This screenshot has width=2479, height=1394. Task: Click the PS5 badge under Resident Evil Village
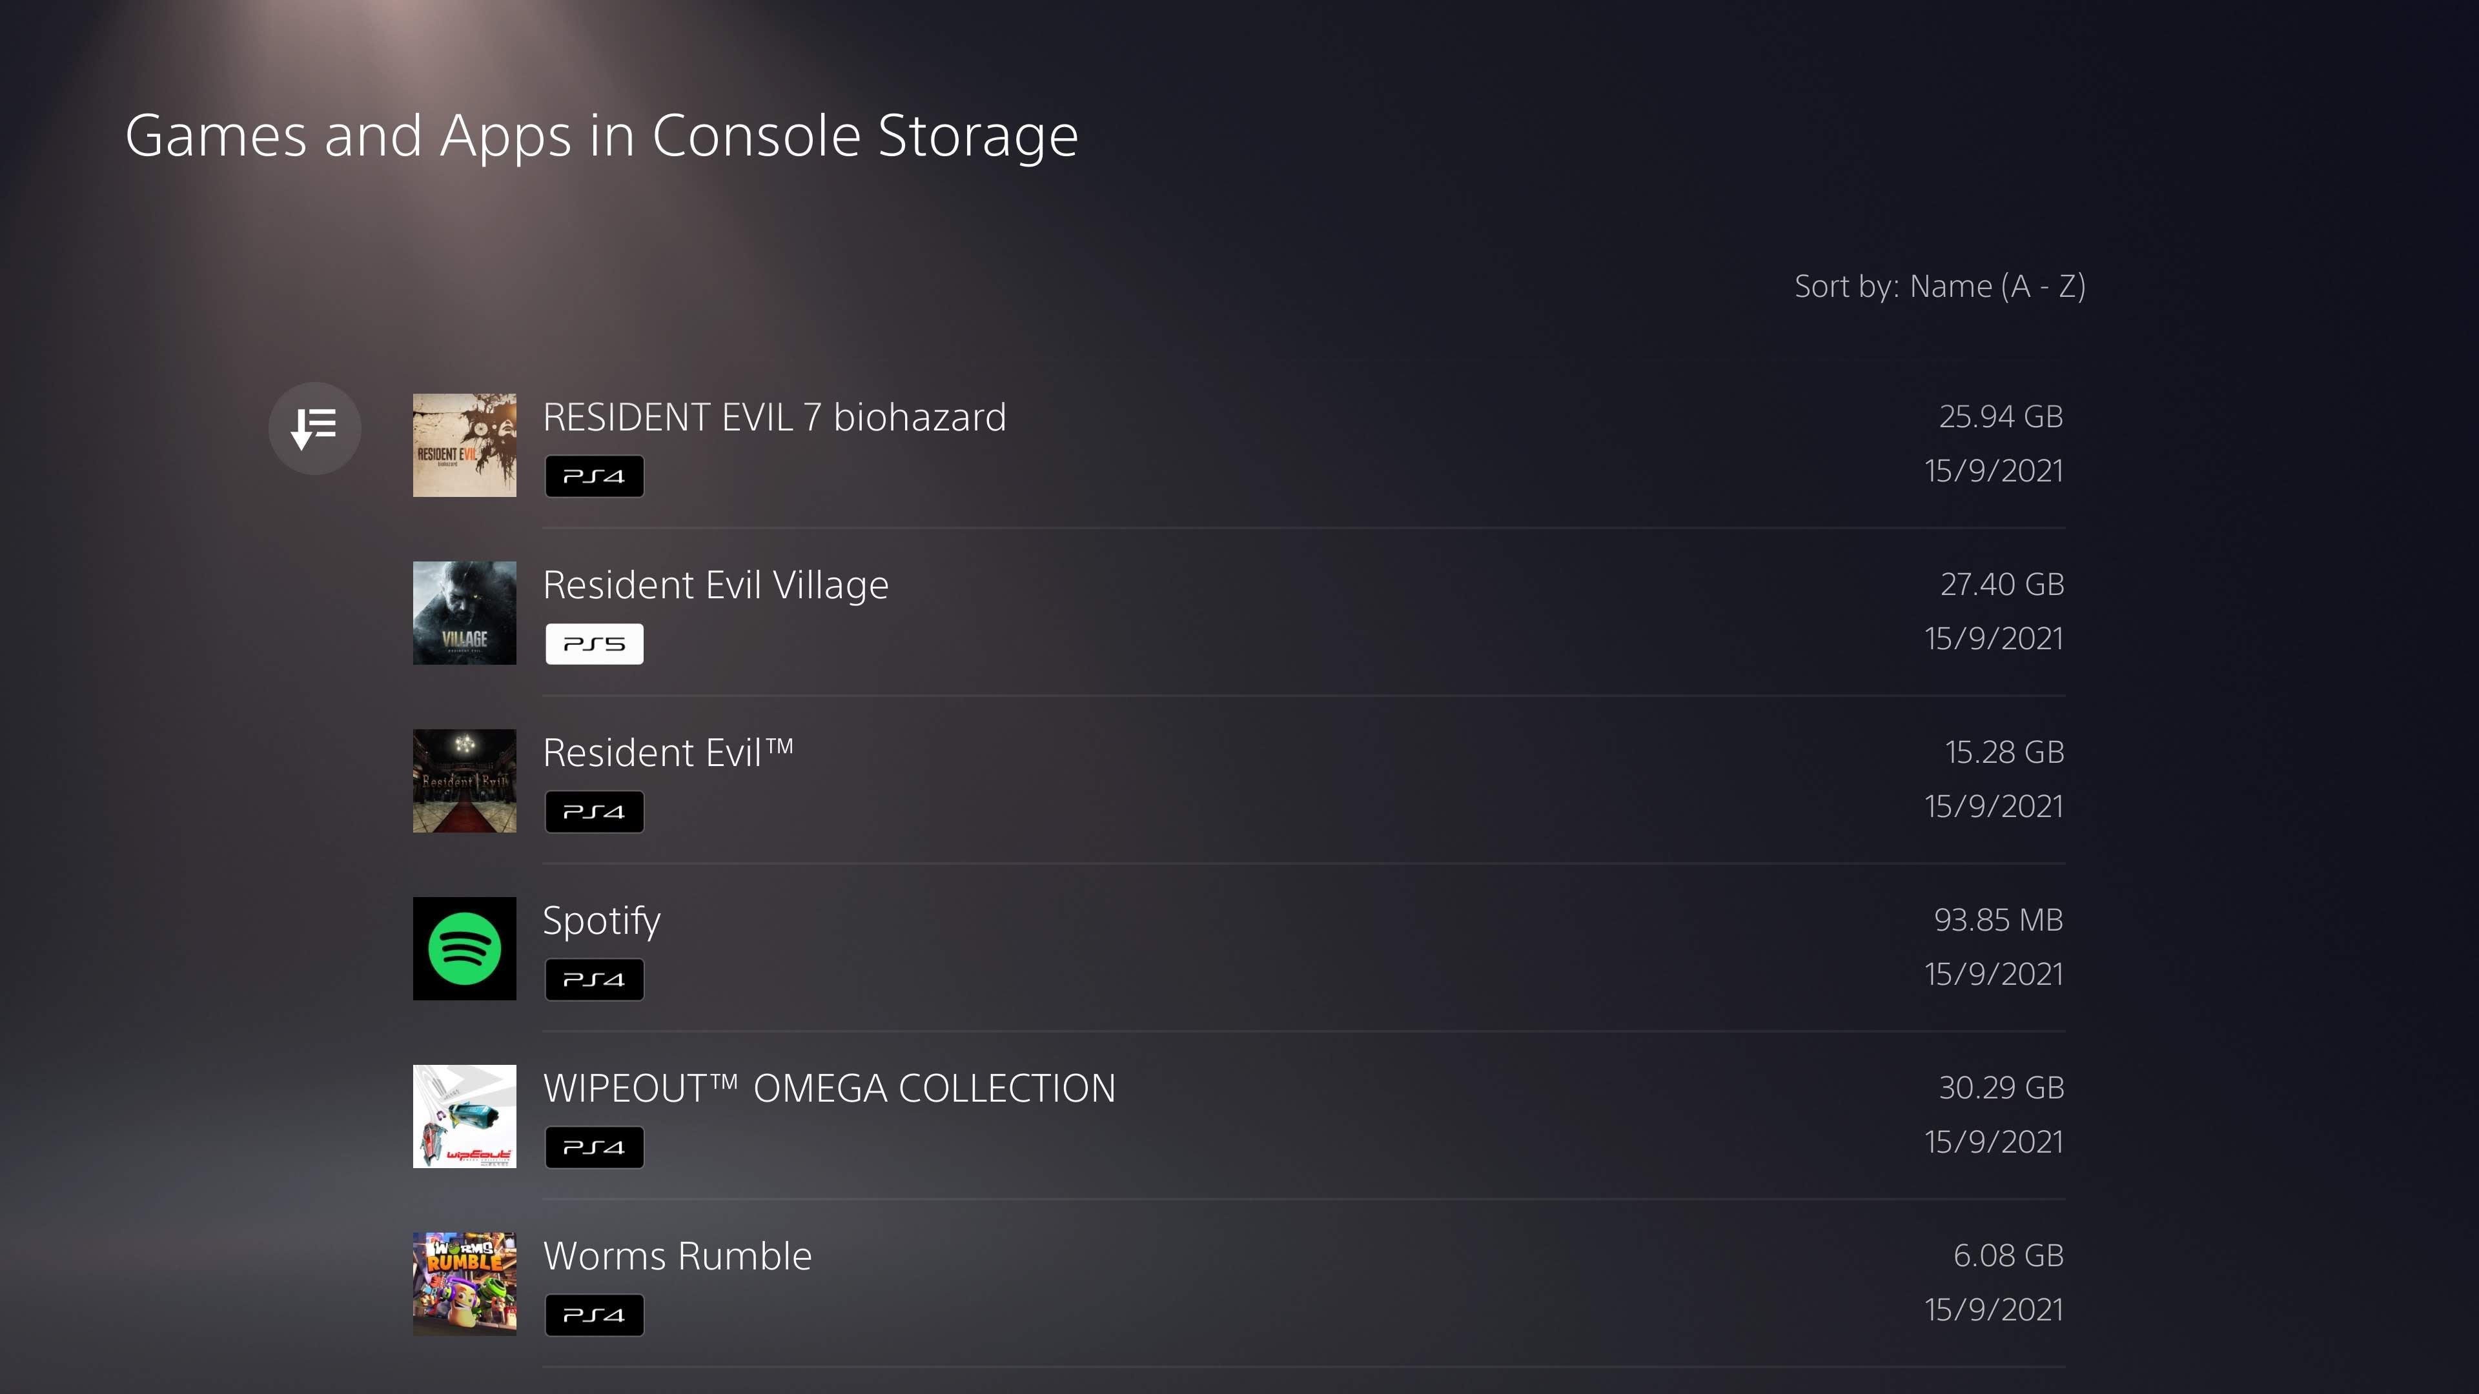click(594, 643)
